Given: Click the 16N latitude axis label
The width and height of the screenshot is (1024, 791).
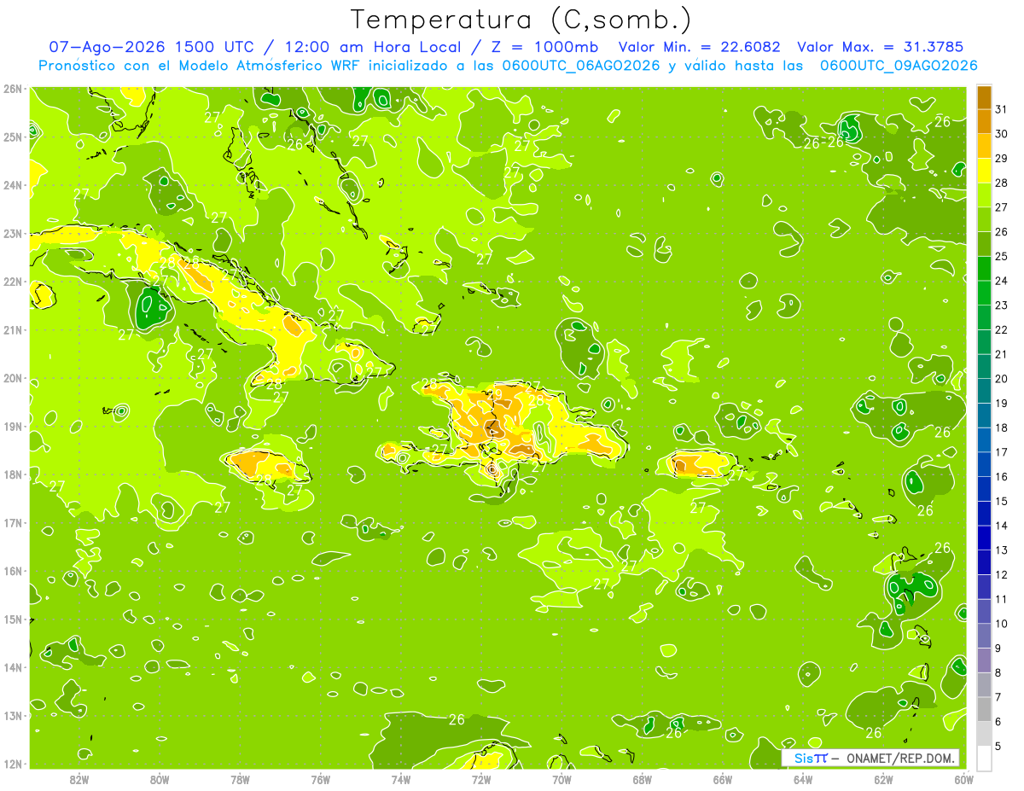Looking at the screenshot, I should click(x=14, y=571).
